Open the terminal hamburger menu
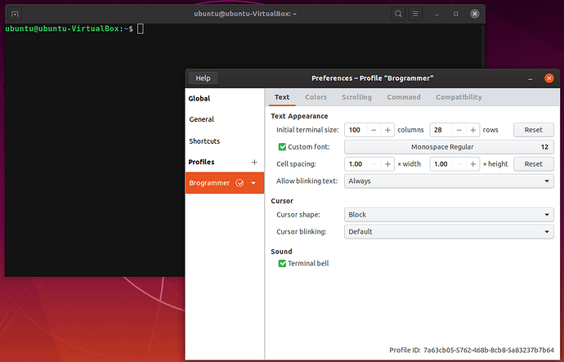The height and width of the screenshot is (362, 564). [x=415, y=14]
